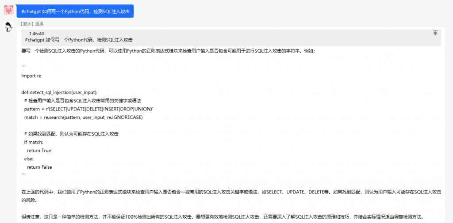Image resolution: width=453 pixels, height=223 pixels.
Task: Click the 'if match:' line
Action: tap(34, 142)
